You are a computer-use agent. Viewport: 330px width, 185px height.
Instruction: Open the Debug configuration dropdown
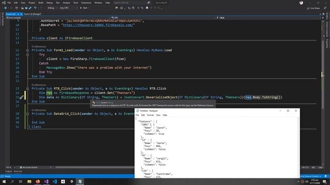[53, 8]
